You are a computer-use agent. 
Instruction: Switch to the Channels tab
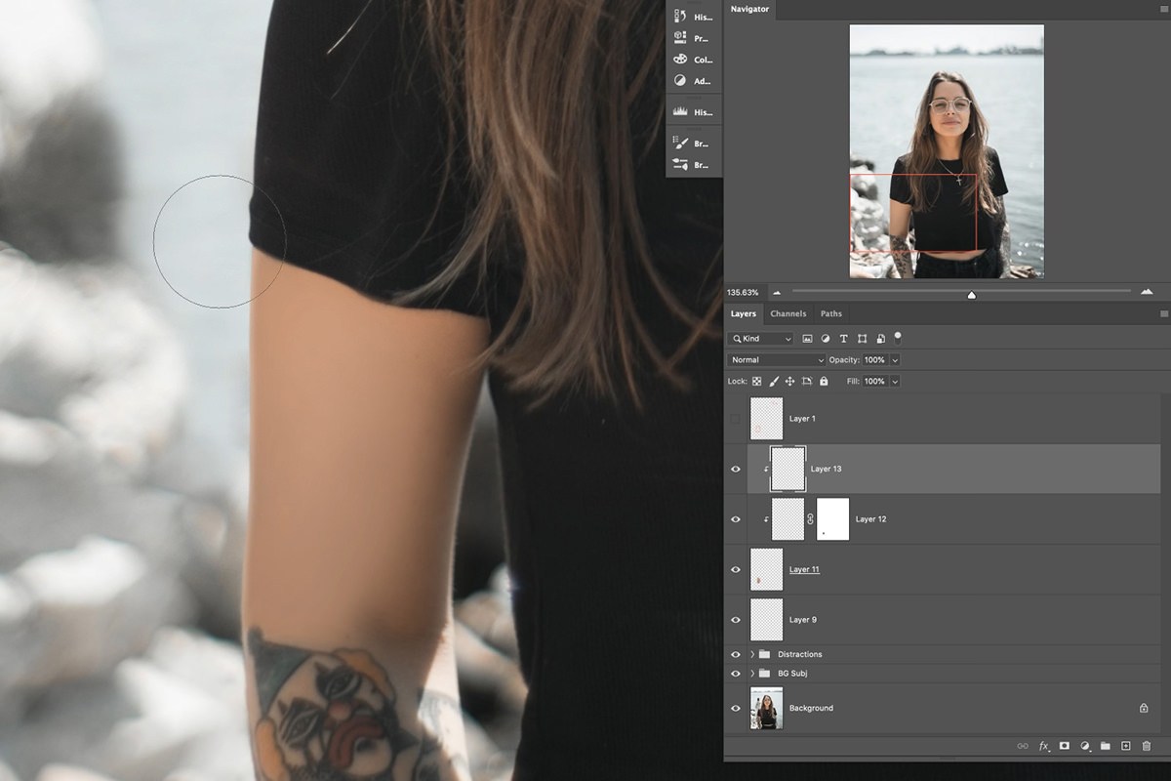[x=787, y=314]
